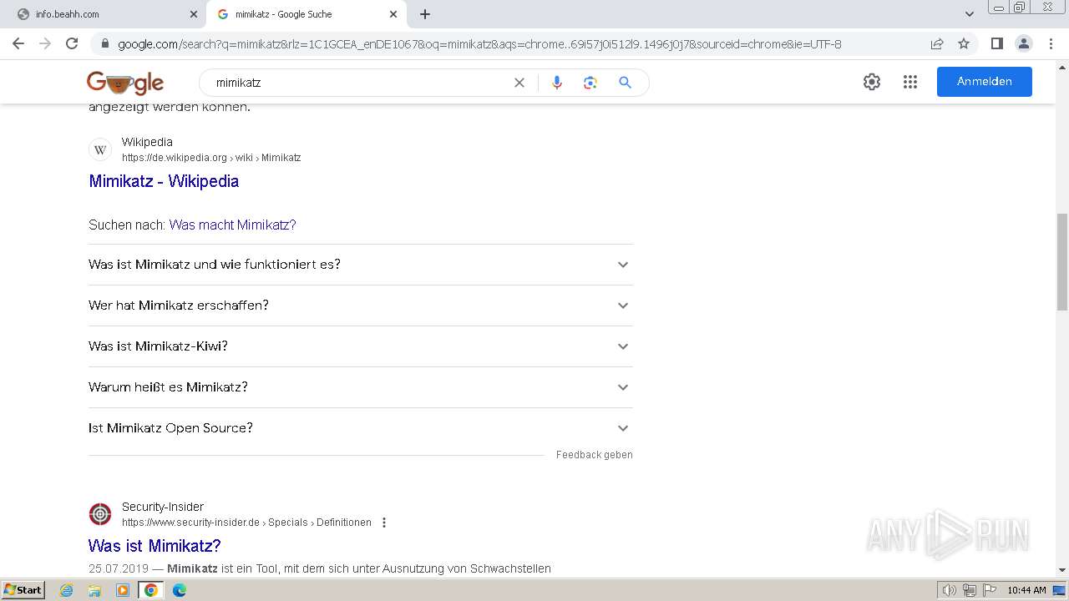This screenshot has width=1069, height=601.
Task: Open the browser side panel icon
Action: pyautogui.click(x=996, y=43)
